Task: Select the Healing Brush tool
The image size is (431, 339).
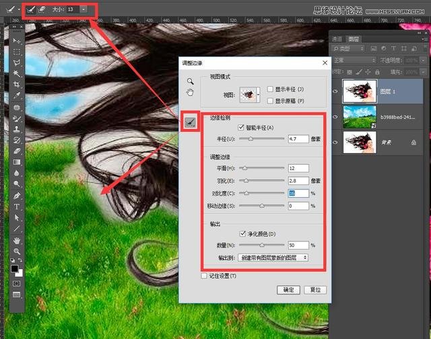Action: (17, 107)
